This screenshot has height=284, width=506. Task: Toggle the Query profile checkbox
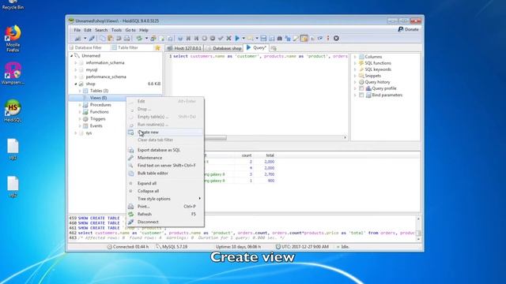point(361,88)
